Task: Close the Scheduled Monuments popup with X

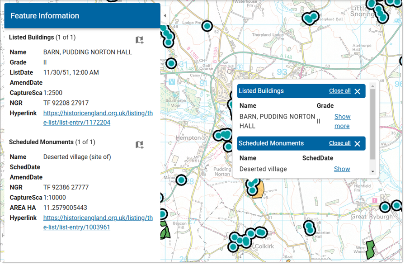Action: (358, 144)
